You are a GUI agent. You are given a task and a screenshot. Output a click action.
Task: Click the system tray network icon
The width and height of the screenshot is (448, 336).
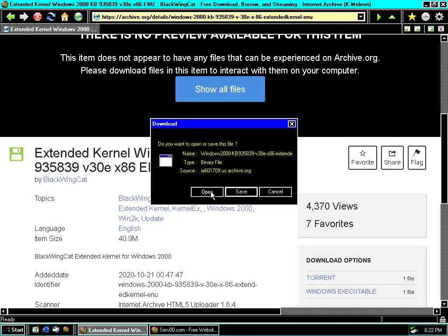pos(414,330)
